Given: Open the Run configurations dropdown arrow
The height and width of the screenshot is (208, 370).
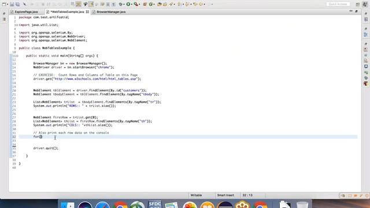Looking at the screenshot, I should point(132,4).
